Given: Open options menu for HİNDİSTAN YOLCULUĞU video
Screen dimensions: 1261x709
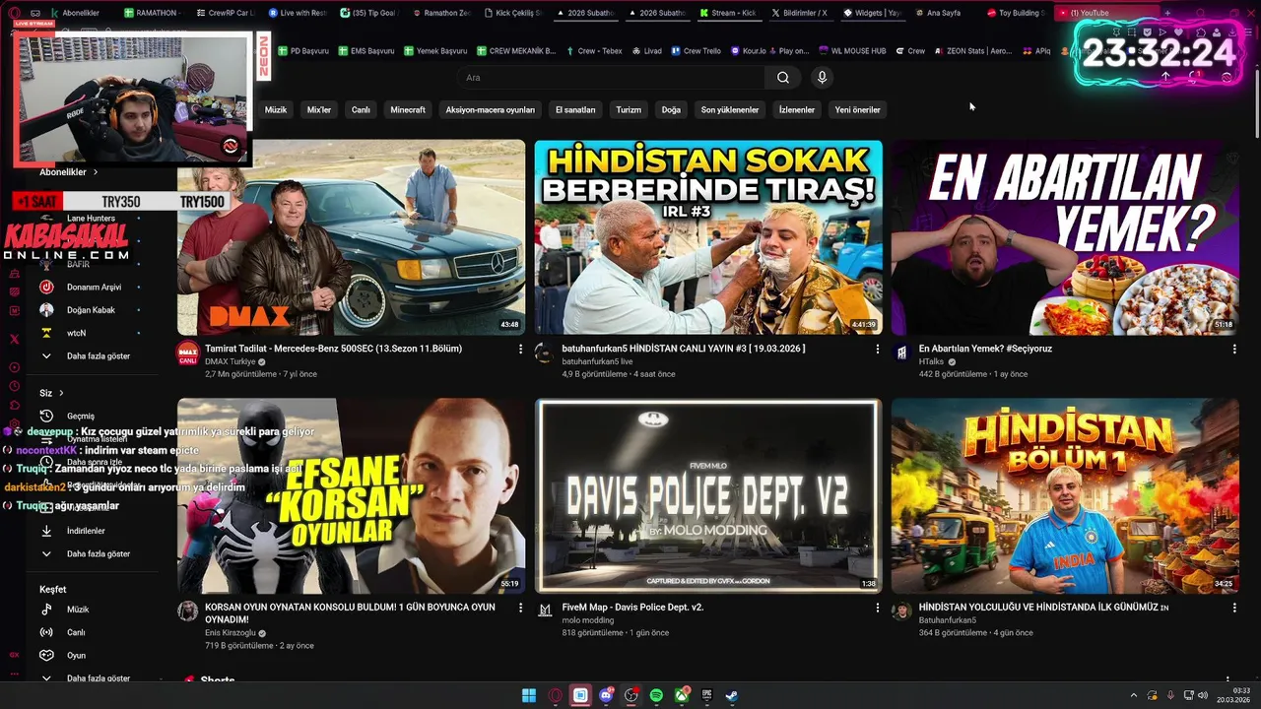Looking at the screenshot, I should point(1233,608).
